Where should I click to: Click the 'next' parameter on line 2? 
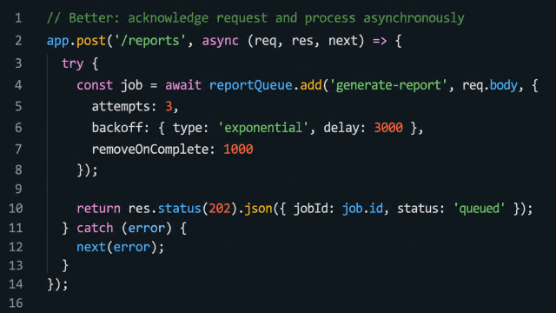coord(342,41)
